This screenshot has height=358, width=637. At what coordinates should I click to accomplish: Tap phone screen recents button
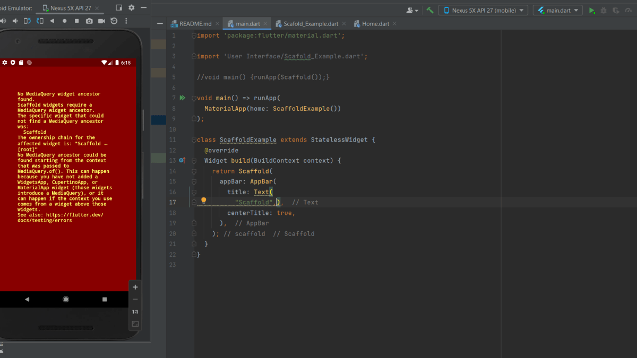(x=105, y=299)
